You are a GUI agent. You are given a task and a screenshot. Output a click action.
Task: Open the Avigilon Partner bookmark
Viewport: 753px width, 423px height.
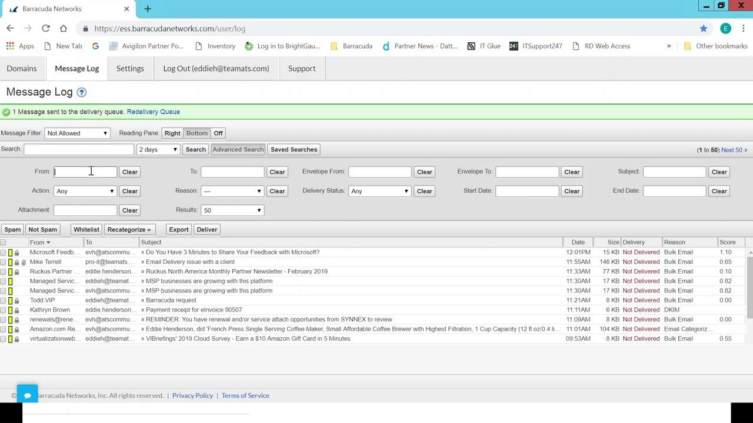click(145, 46)
